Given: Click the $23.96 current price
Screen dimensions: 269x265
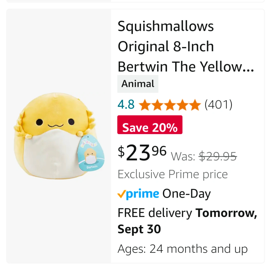Looking at the screenshot, I should click(142, 153).
